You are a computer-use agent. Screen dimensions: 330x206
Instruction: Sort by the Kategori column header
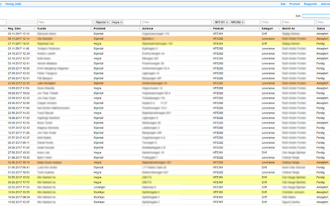[x=268, y=28]
